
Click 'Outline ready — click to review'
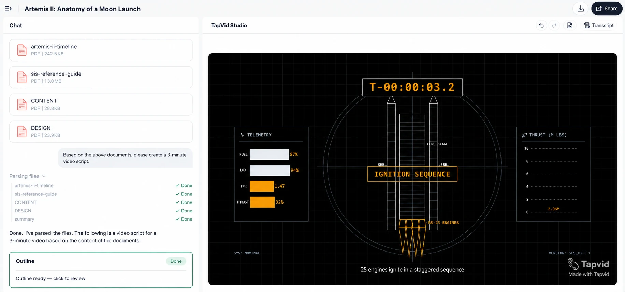coord(50,278)
